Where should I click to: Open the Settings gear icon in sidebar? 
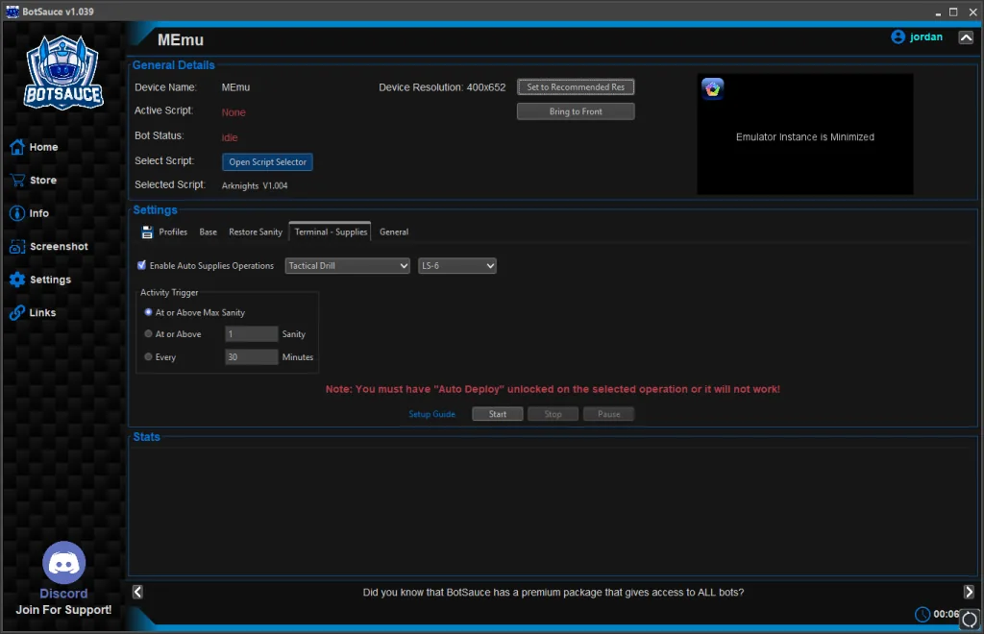[x=17, y=280]
